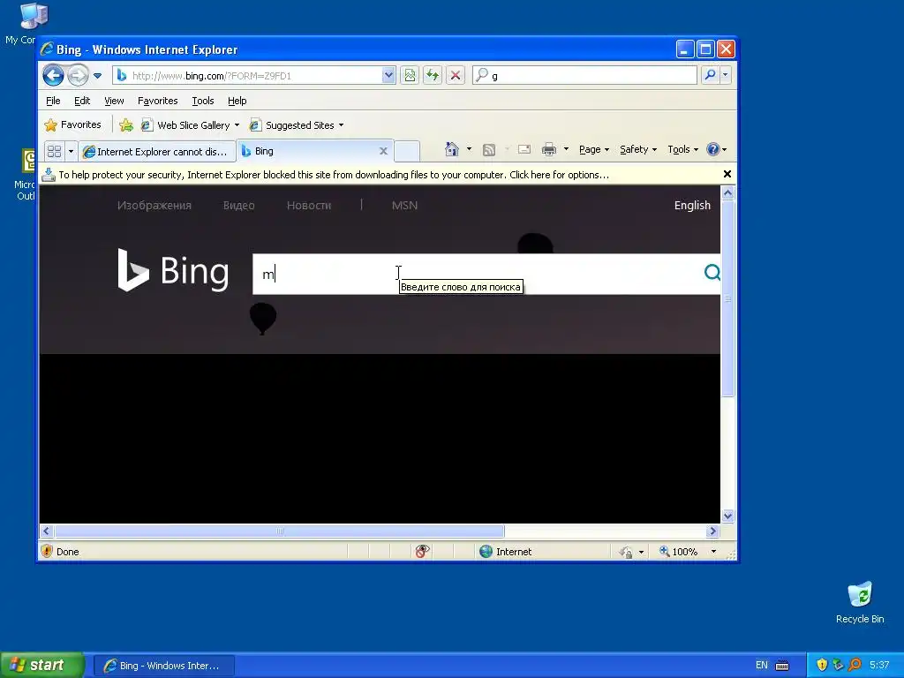Image resolution: width=904 pixels, height=678 pixels.
Task: Click the Quick Tabs grid icon
Action: 54,151
